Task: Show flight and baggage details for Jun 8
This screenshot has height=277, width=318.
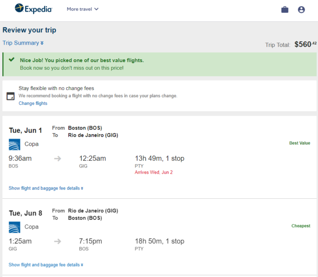Action: tap(46, 265)
